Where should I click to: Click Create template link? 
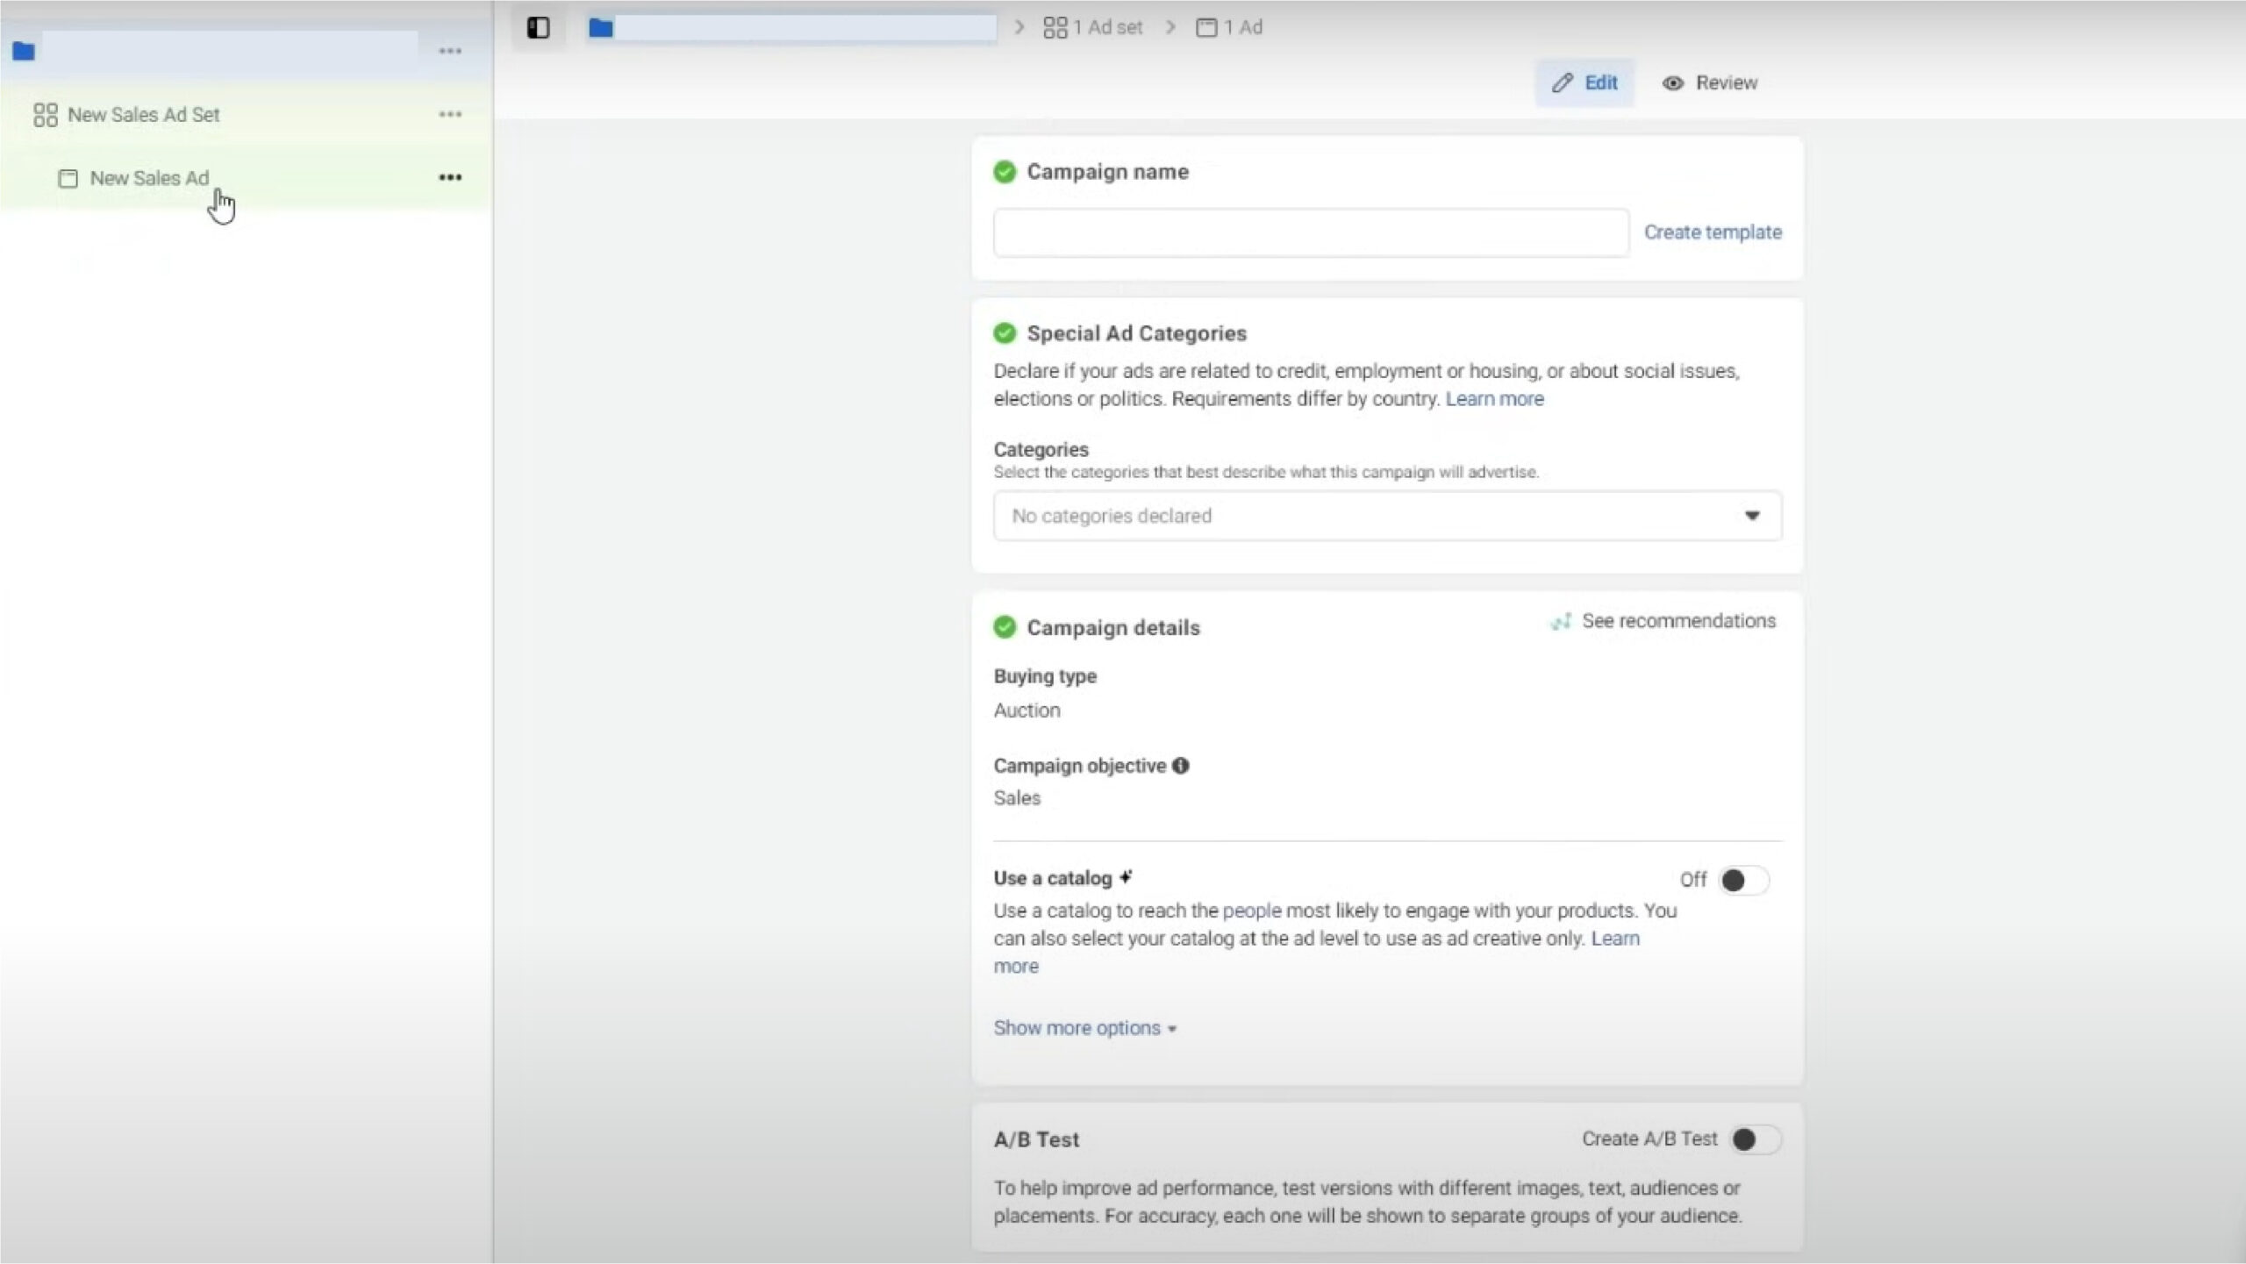[1713, 232]
